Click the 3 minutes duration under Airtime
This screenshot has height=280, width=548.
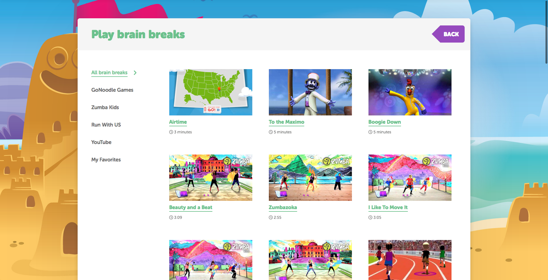pos(183,132)
